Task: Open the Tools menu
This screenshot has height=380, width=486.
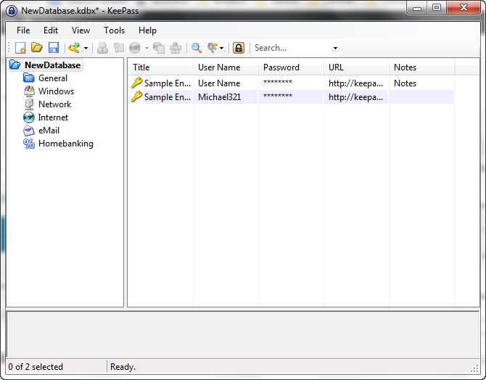Action: tap(114, 30)
